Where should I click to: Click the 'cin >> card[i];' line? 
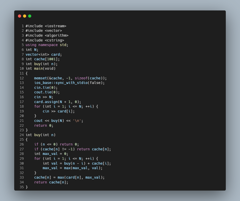tap(59, 111)
